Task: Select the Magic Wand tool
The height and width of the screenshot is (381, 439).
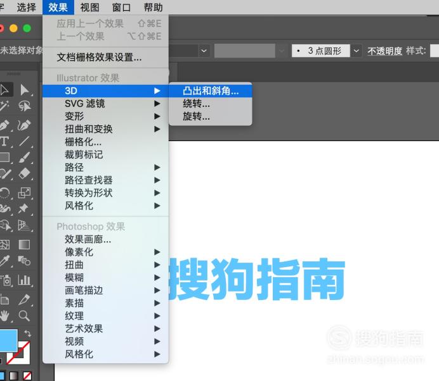Action: [4, 106]
